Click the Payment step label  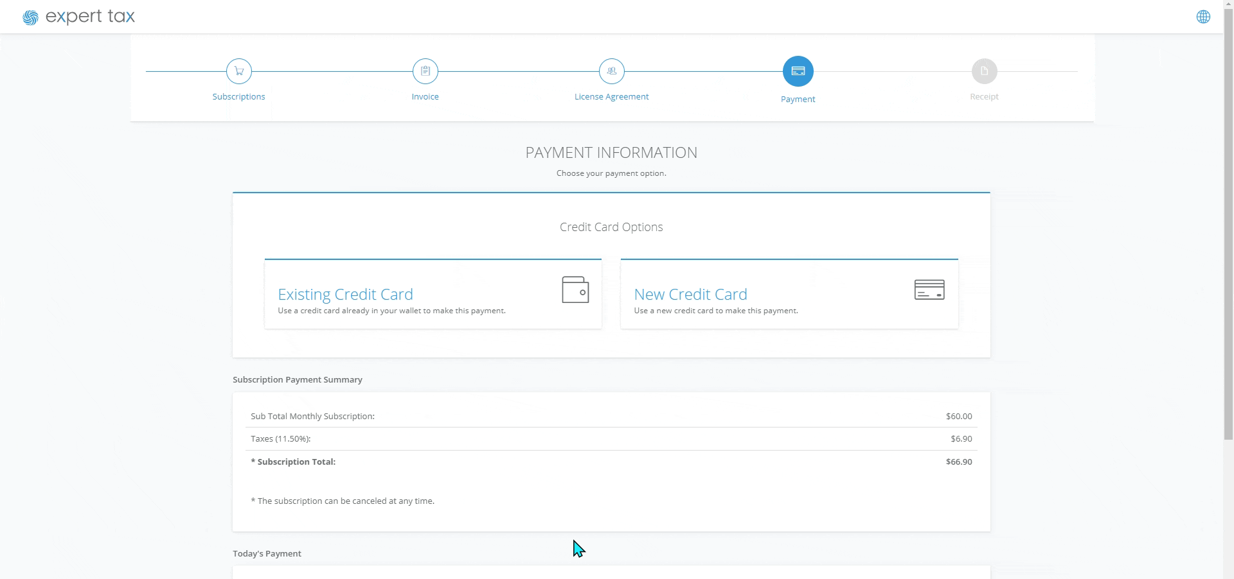tap(798, 99)
